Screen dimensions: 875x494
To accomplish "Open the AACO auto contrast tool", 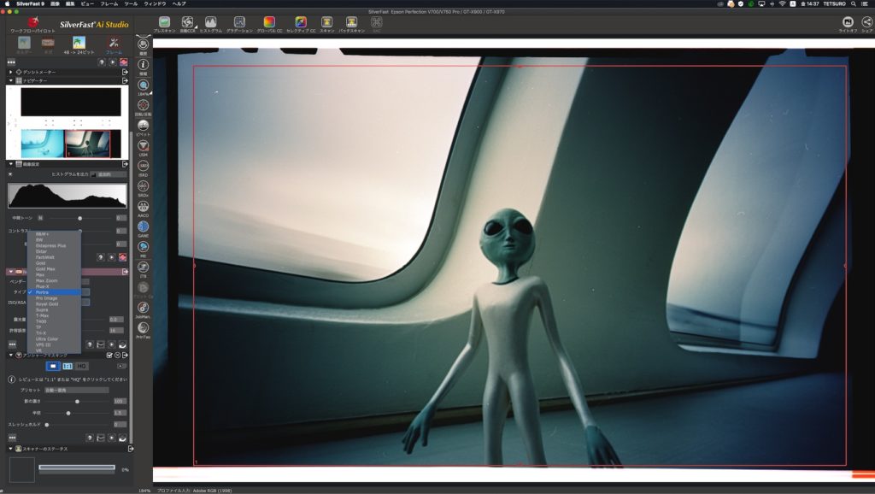I will [145, 207].
